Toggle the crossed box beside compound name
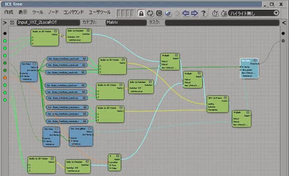The width and height of the screenshot is (289, 176). click(x=12, y=23)
